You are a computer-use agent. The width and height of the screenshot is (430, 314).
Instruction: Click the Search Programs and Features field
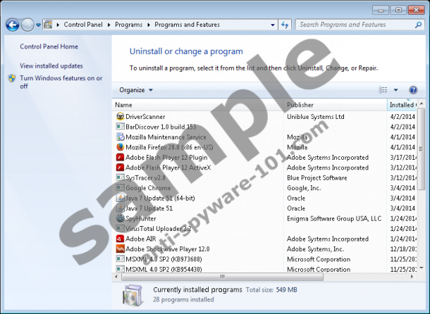352,25
